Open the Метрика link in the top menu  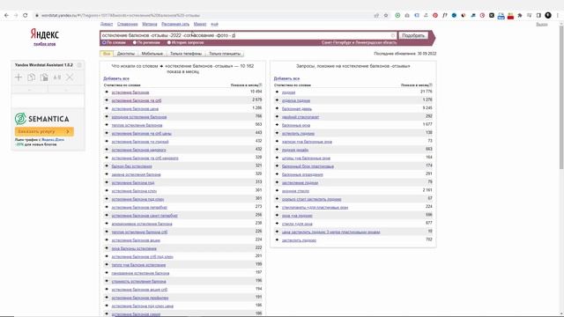click(x=150, y=24)
